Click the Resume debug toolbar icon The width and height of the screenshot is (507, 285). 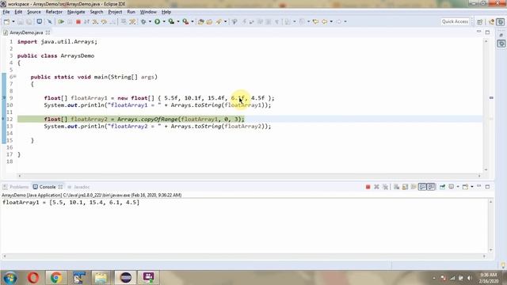coord(61,21)
